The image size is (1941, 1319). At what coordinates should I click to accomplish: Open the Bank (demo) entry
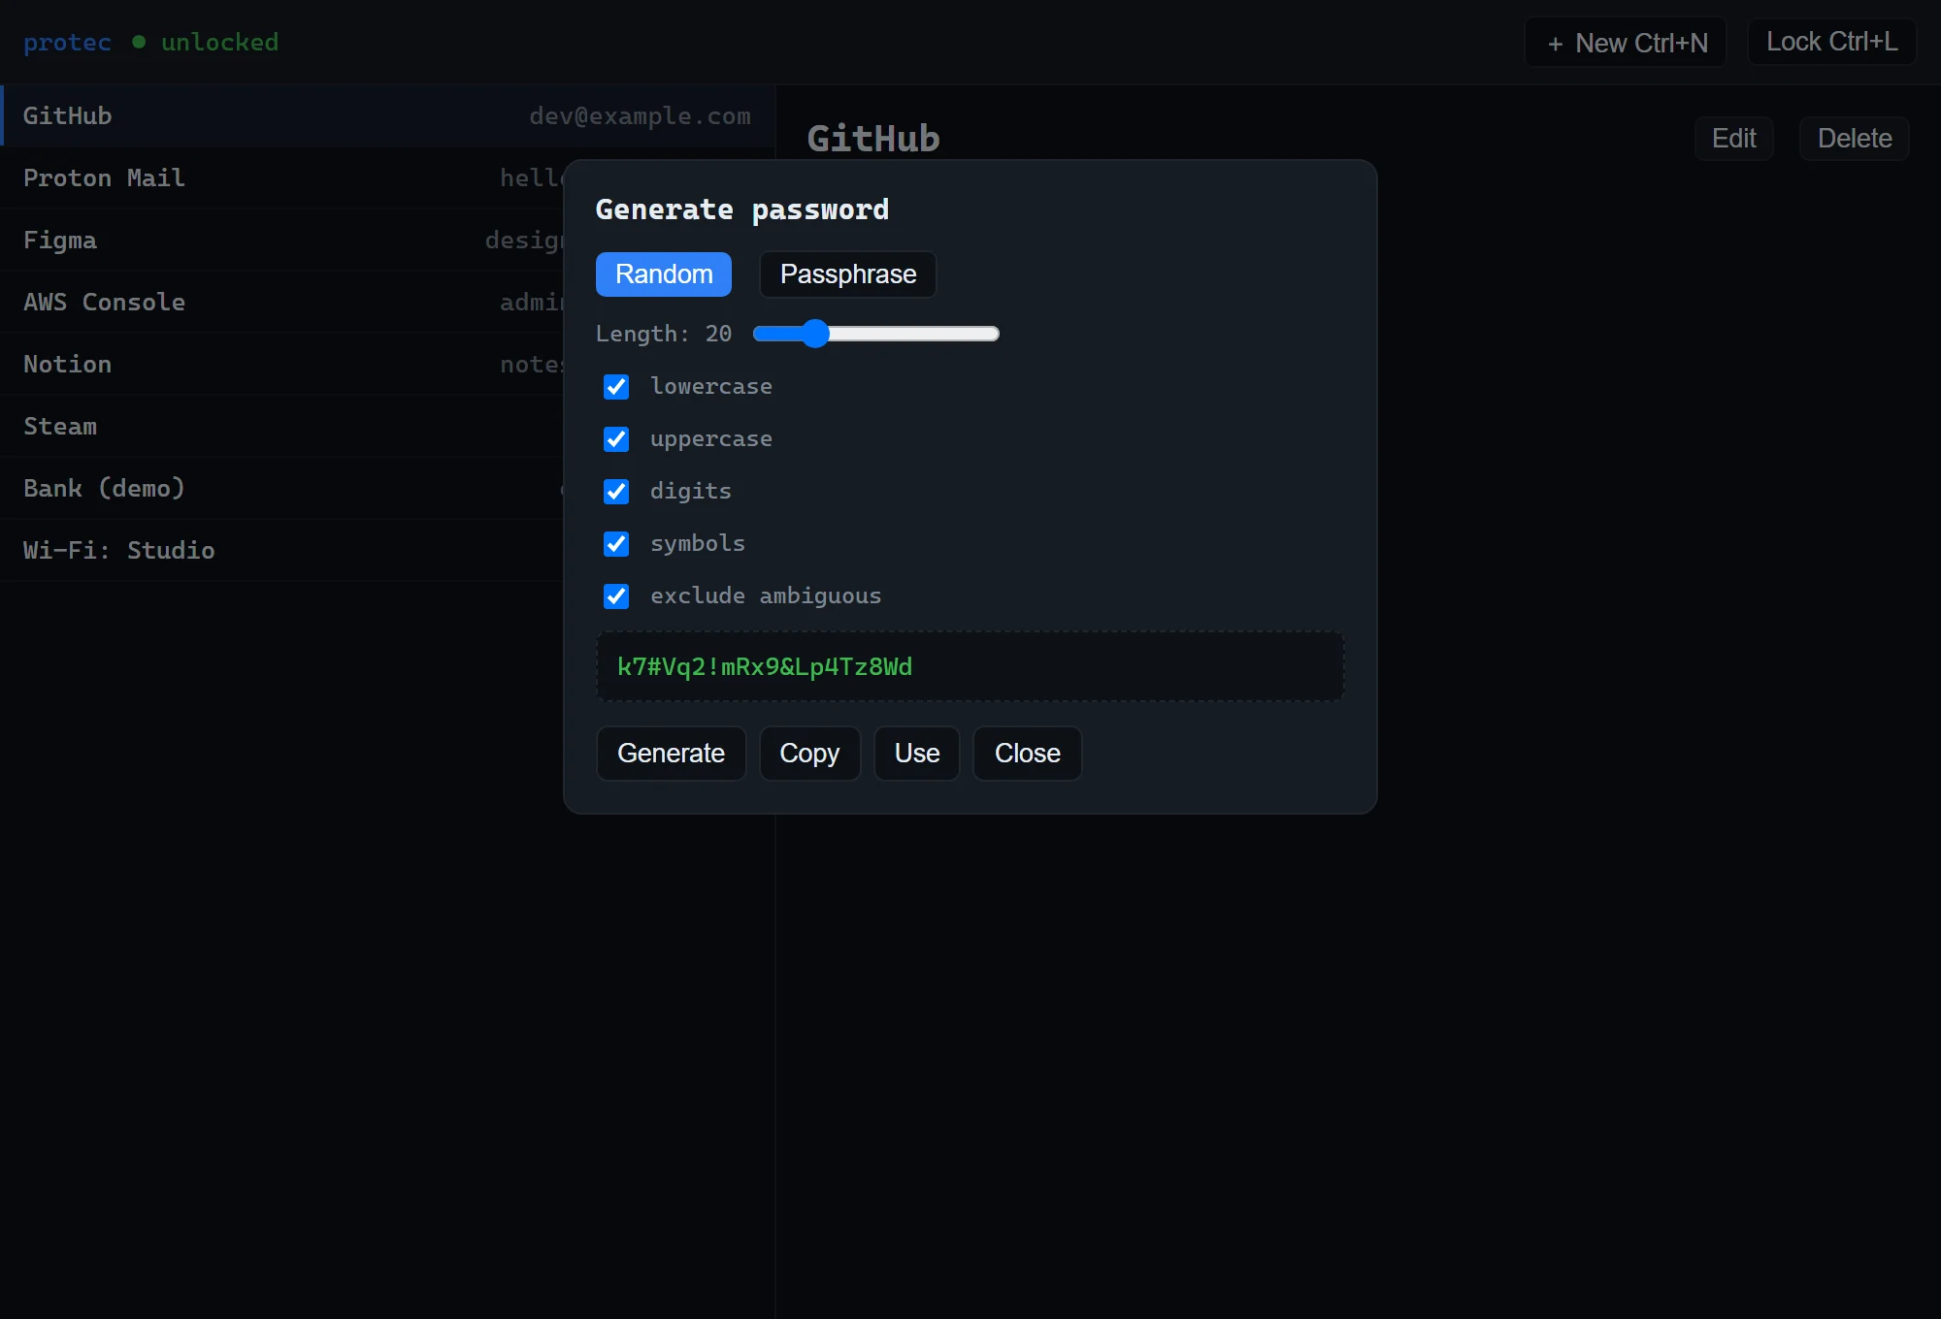(281, 489)
